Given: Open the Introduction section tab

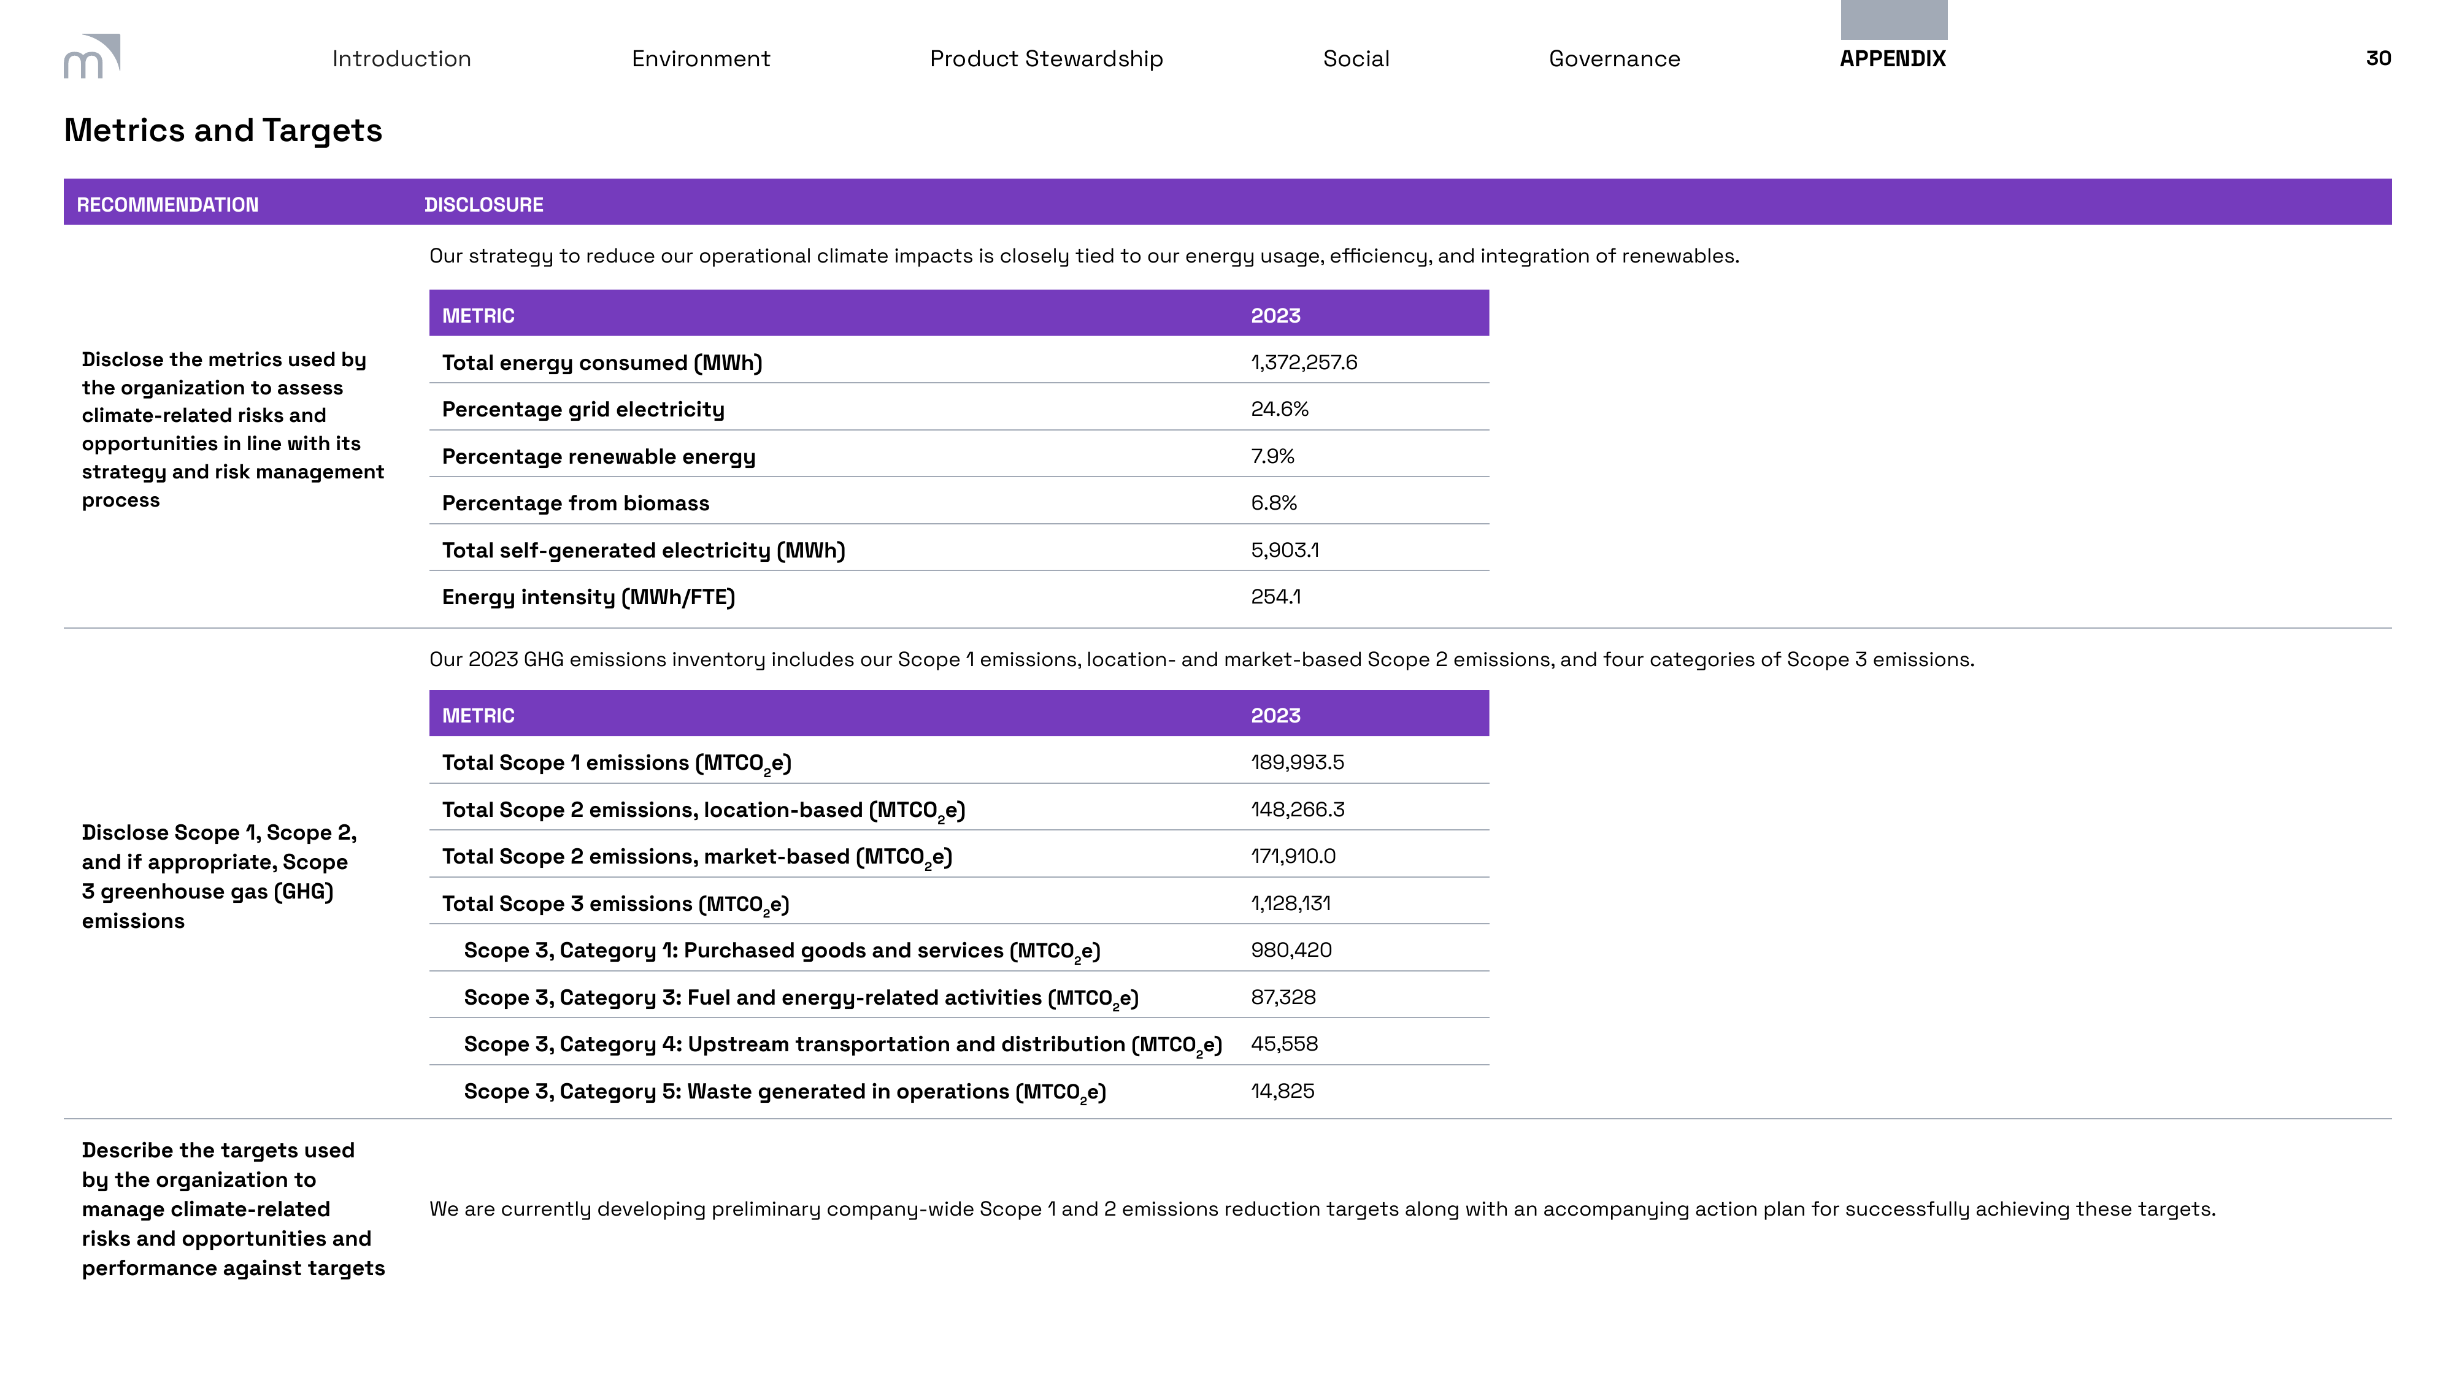Looking at the screenshot, I should point(402,59).
